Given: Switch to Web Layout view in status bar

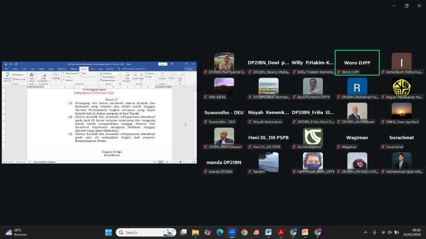Looking at the screenshot, I should 167,162.
